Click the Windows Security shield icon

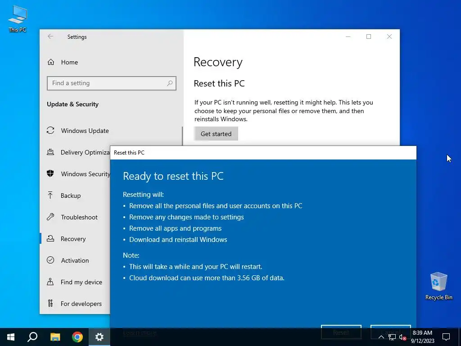pyautogui.click(x=50, y=173)
